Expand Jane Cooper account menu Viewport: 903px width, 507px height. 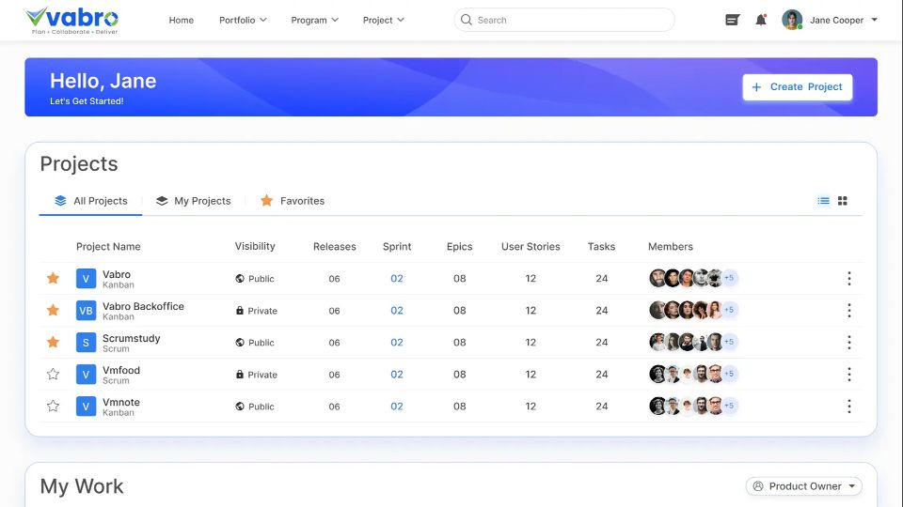[x=831, y=20]
